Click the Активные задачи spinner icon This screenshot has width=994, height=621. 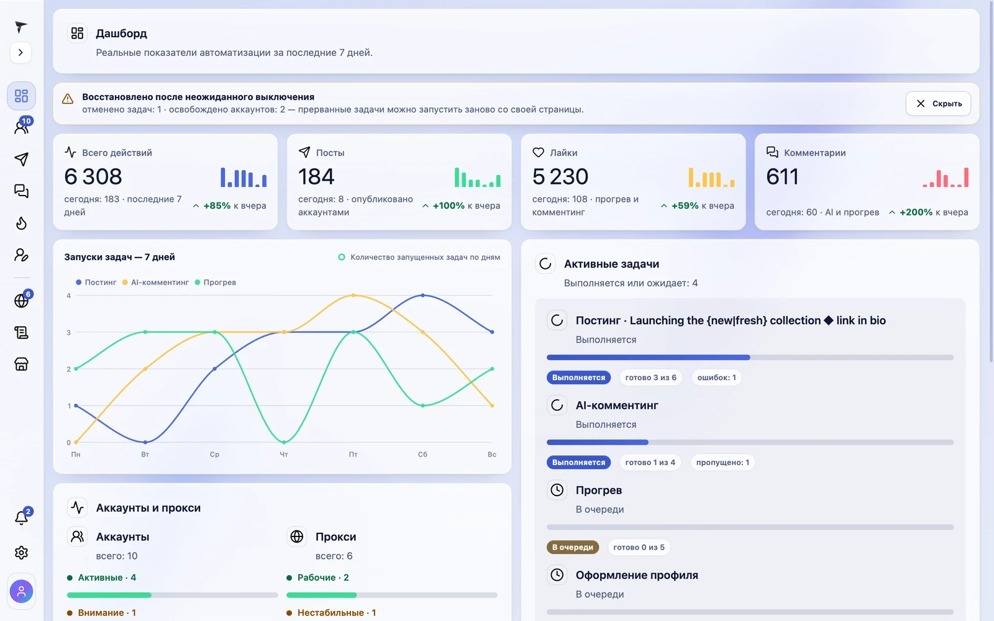coord(545,264)
